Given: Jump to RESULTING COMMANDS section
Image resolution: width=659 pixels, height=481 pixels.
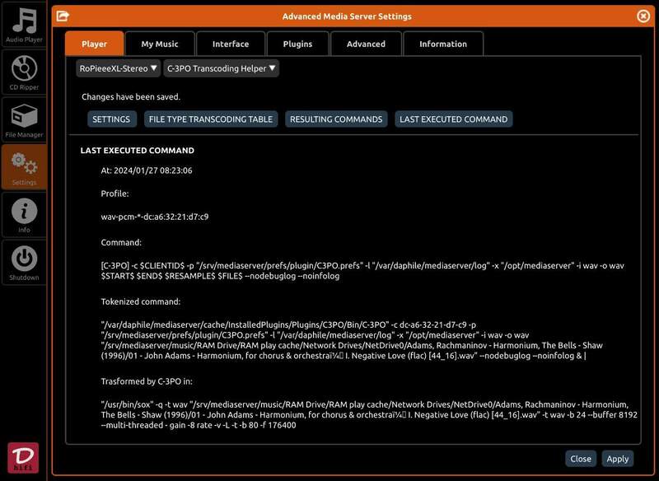Looking at the screenshot, I should [x=336, y=119].
